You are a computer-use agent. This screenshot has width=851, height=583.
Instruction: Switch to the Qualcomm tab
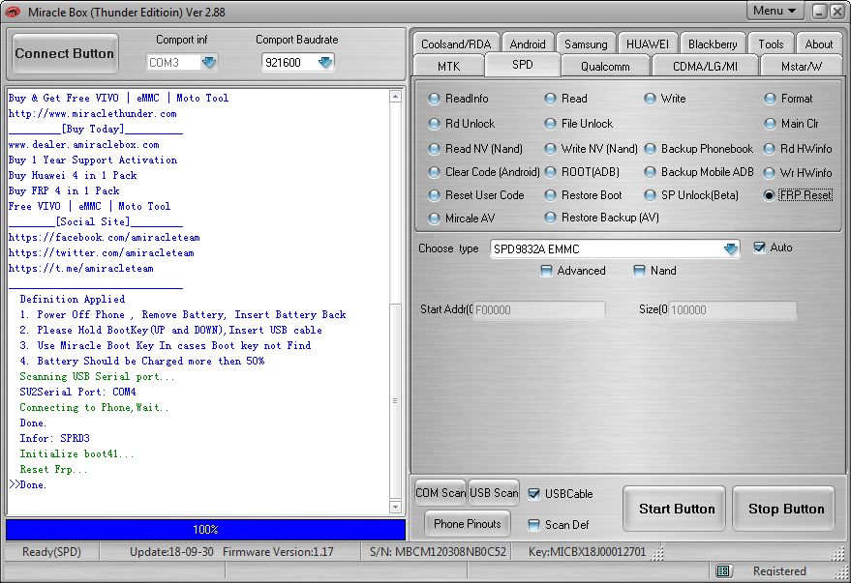[x=605, y=66]
